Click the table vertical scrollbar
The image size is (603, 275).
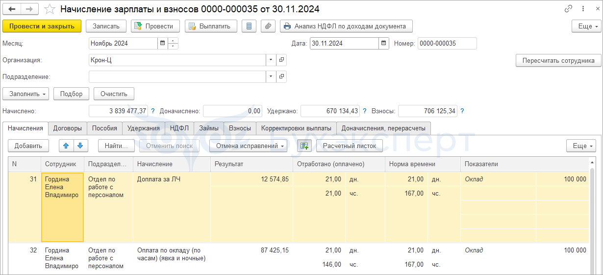(592, 216)
